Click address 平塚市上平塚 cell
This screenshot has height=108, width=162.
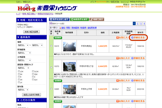tap(86, 89)
